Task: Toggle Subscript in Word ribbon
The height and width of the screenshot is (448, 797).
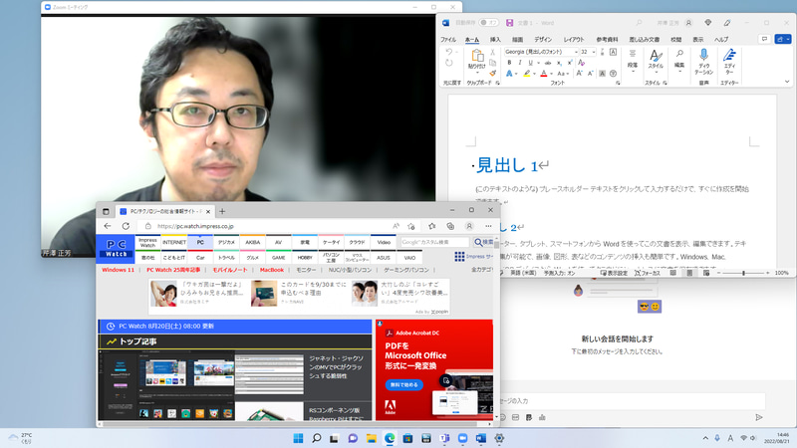Action: 559,63
